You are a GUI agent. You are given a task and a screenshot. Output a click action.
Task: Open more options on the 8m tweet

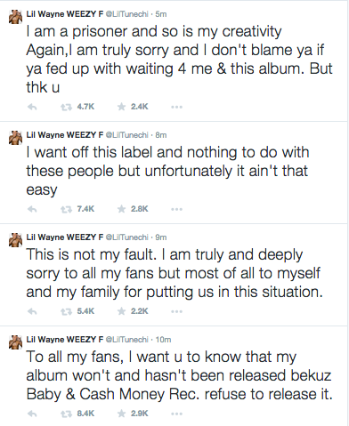pos(176,209)
